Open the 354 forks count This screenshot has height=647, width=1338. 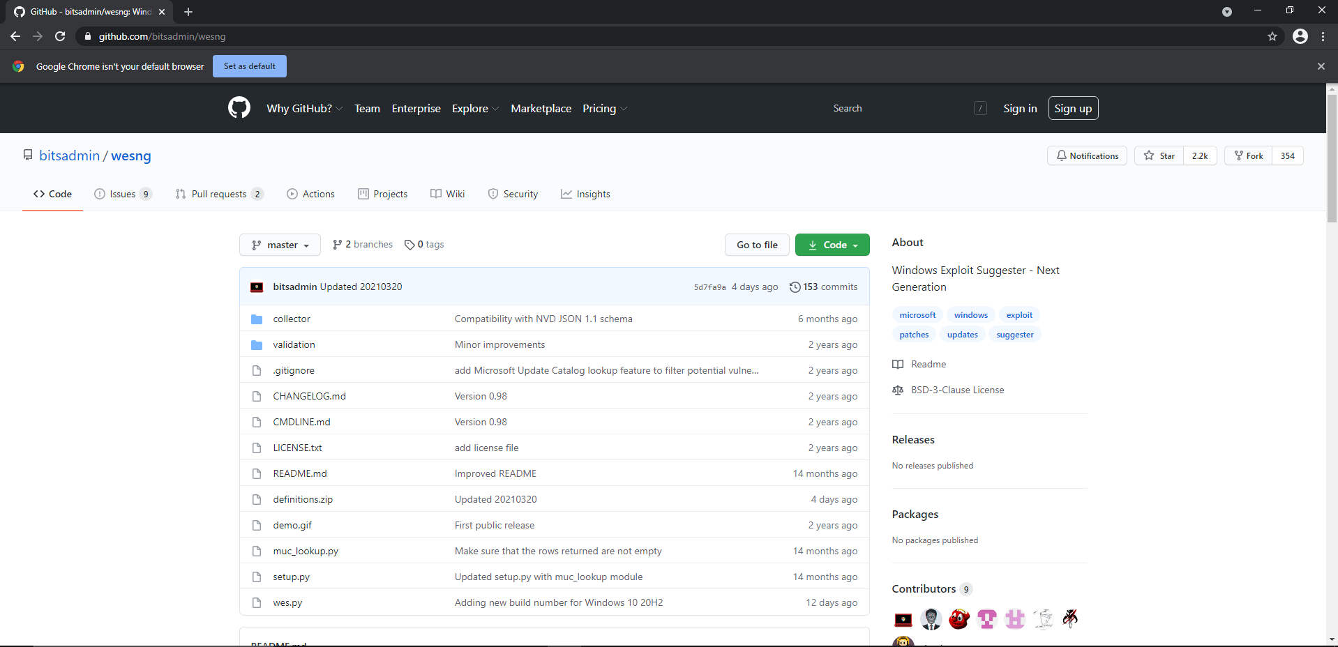pyautogui.click(x=1288, y=155)
